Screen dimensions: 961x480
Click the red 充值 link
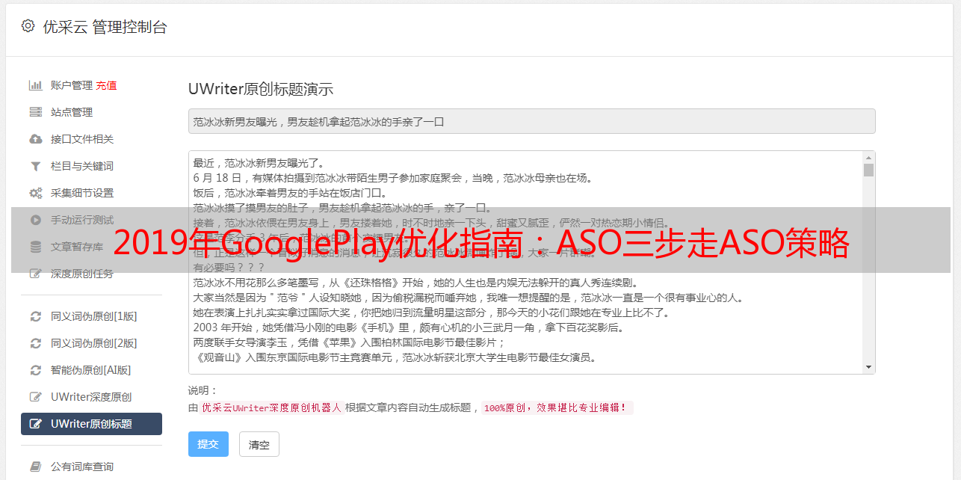tap(106, 85)
